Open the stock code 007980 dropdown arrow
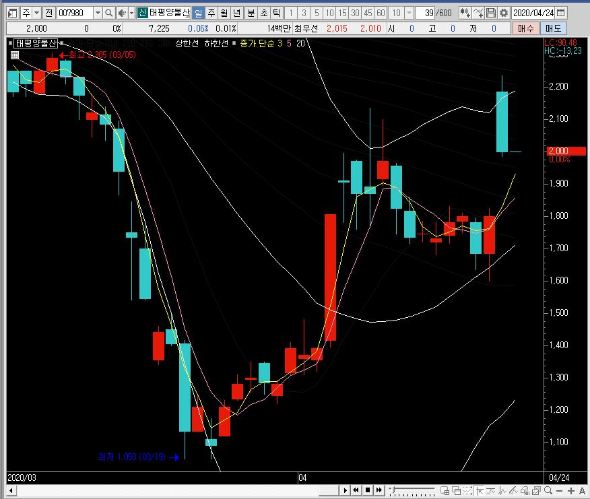 (x=98, y=13)
